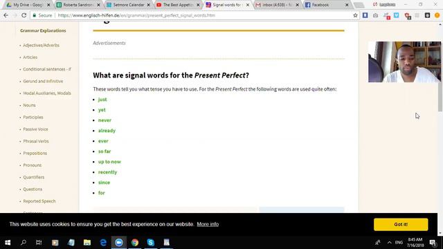Open Participles sidebar link
The width and height of the screenshot is (443, 249).
pos(33,117)
